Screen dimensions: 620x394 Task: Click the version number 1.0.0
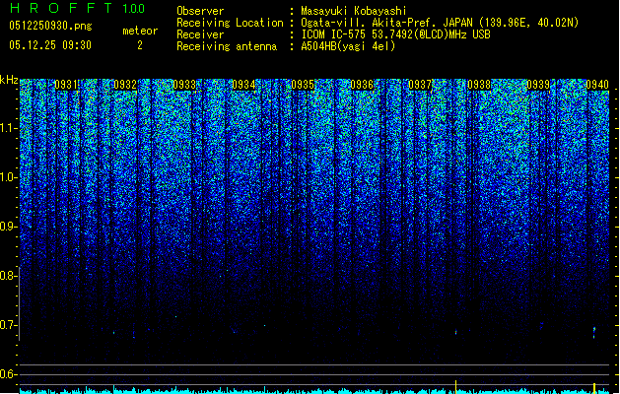134,9
